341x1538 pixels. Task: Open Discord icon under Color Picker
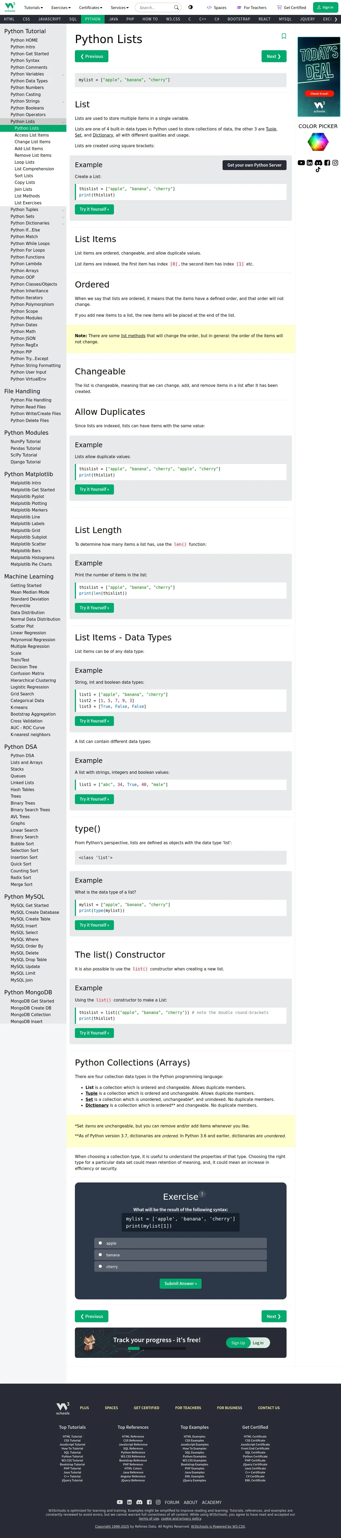point(318,162)
